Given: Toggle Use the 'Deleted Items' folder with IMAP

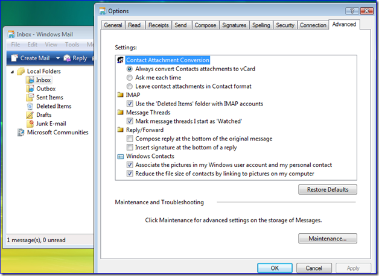Looking at the screenshot, I should point(130,104).
